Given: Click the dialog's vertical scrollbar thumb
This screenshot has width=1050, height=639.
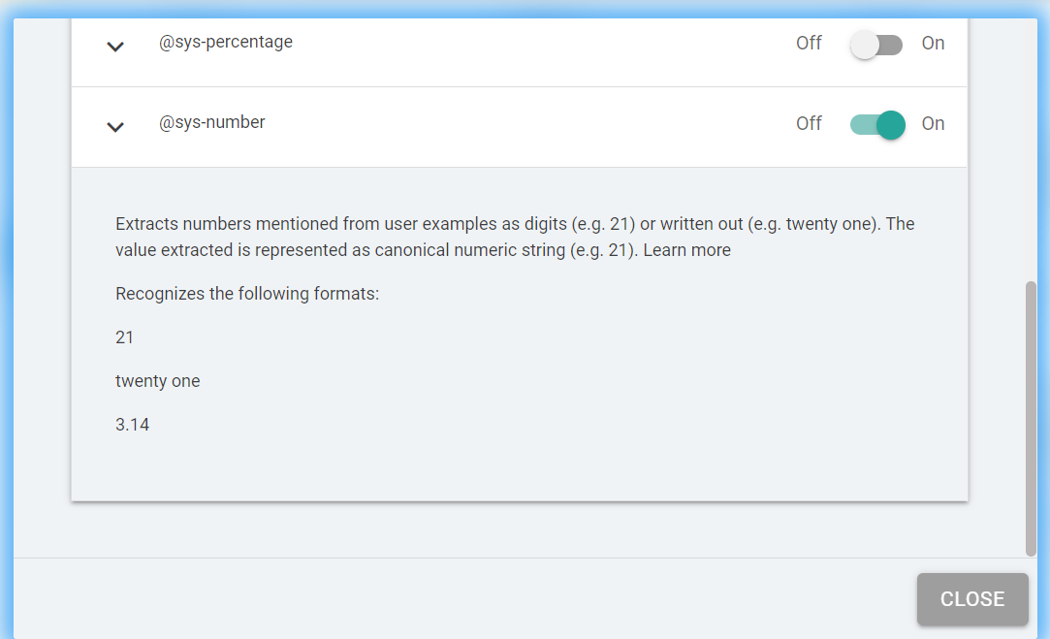Looking at the screenshot, I should tap(1031, 417).
